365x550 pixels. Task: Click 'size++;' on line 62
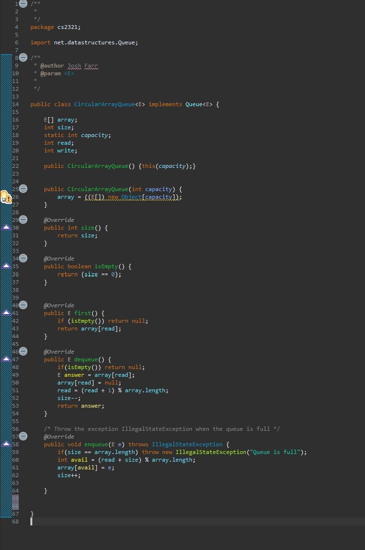69,475
